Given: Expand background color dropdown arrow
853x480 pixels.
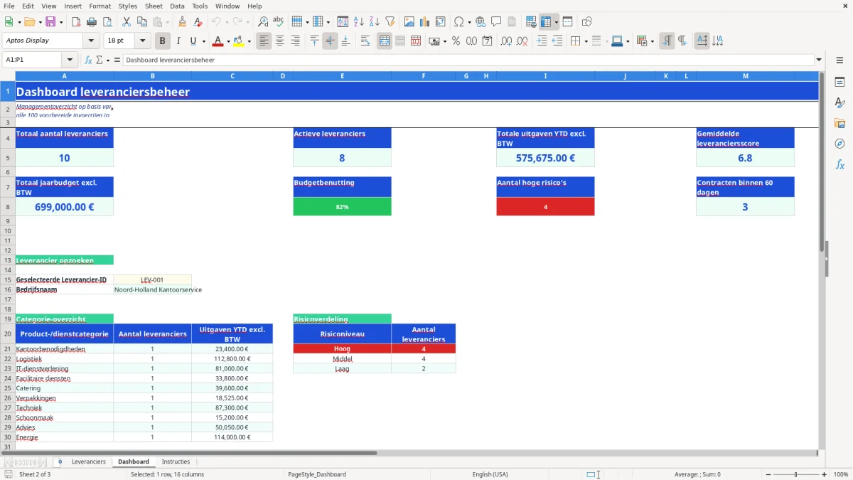Looking at the screenshot, I should click(249, 41).
